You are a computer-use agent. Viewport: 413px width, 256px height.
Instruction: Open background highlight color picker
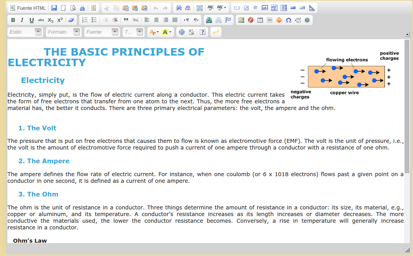pos(167,32)
